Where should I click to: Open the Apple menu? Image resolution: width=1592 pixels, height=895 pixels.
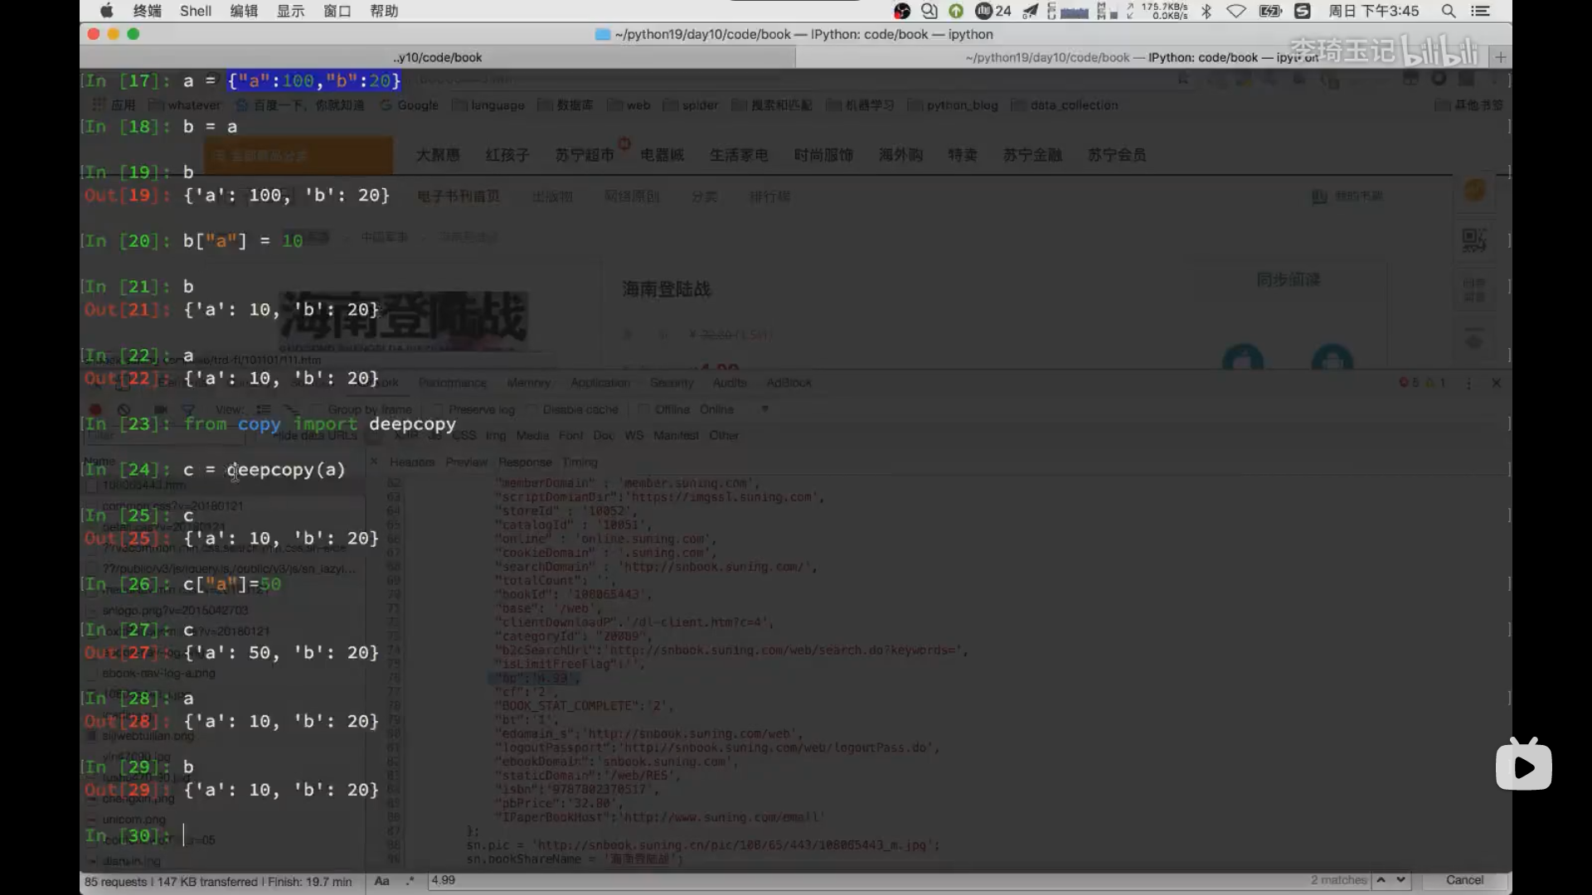pos(106,11)
